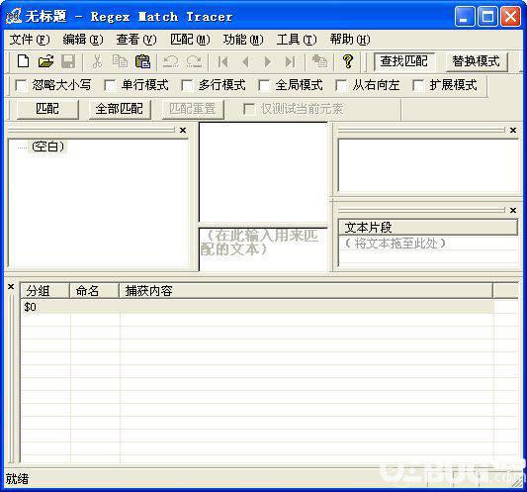This screenshot has width=527, height=492.
Task: Check 扩展模式 option
Action: pyautogui.click(x=418, y=85)
